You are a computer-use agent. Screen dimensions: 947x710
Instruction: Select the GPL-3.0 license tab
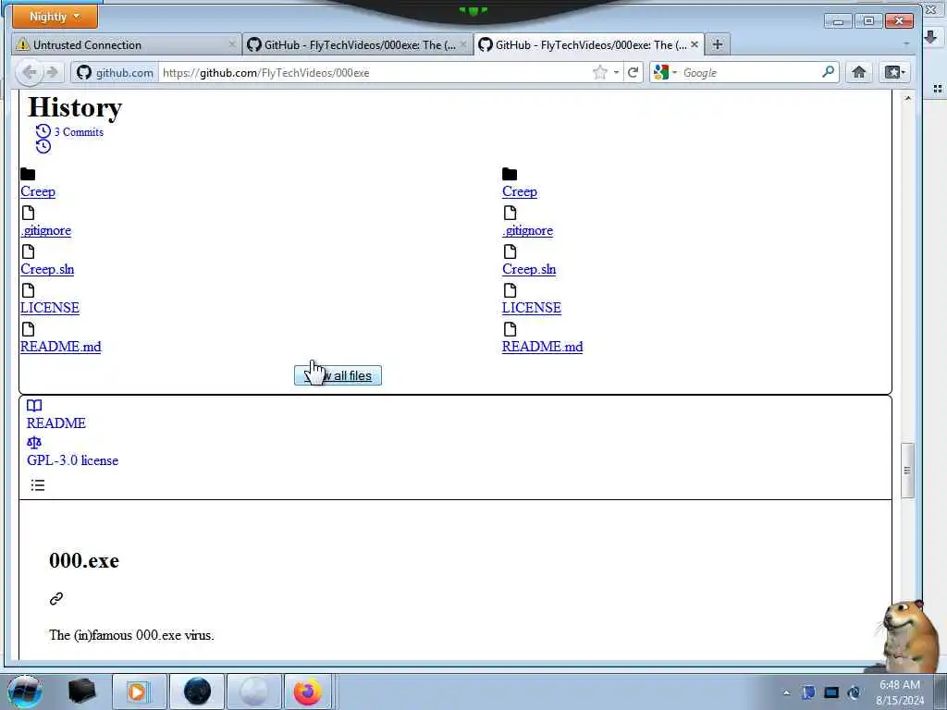click(72, 460)
